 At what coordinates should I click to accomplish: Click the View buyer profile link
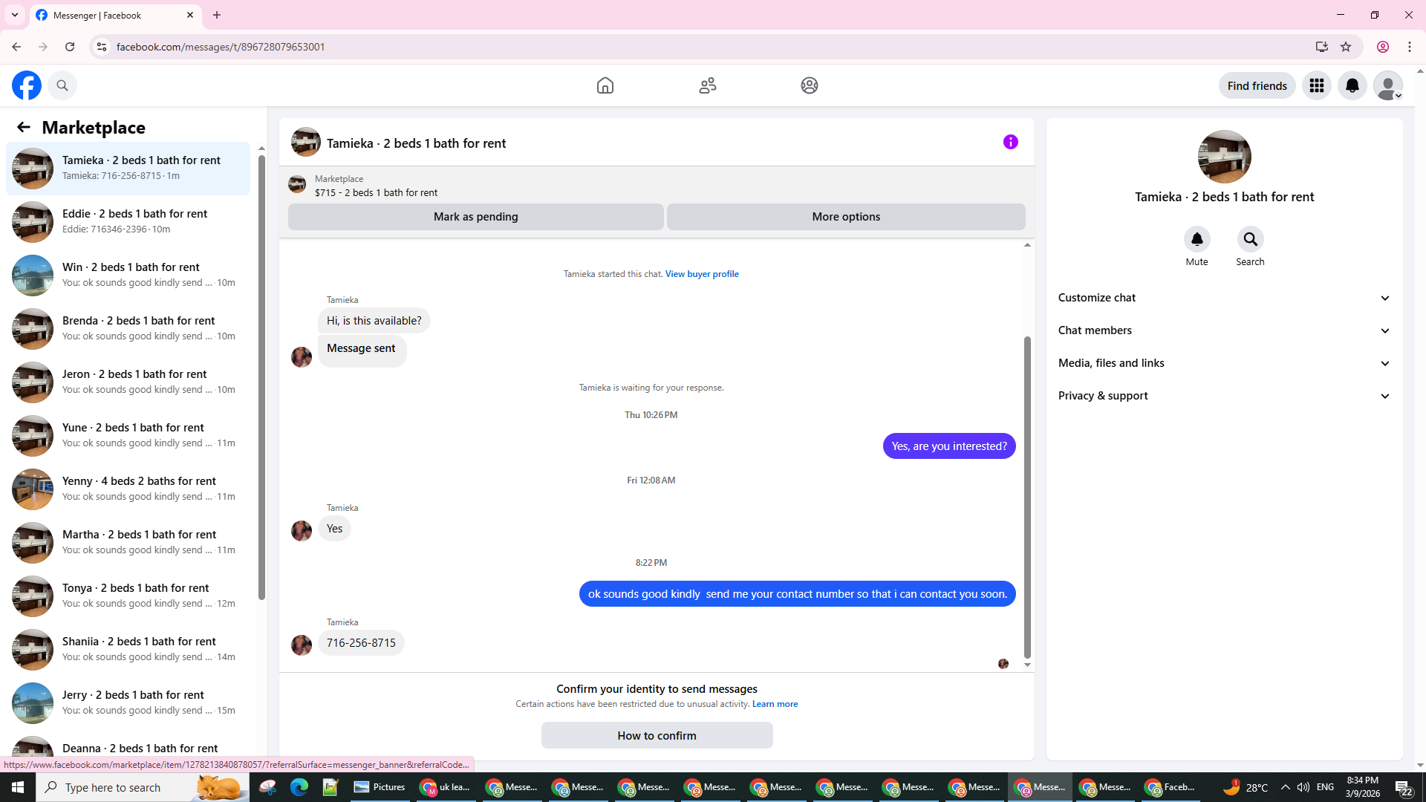click(702, 274)
